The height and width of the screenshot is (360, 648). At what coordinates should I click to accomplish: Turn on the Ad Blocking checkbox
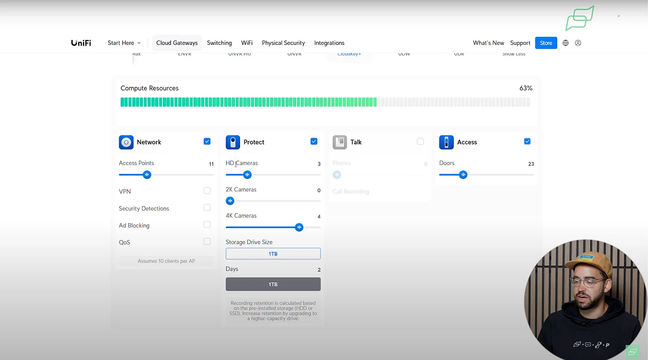pos(207,224)
